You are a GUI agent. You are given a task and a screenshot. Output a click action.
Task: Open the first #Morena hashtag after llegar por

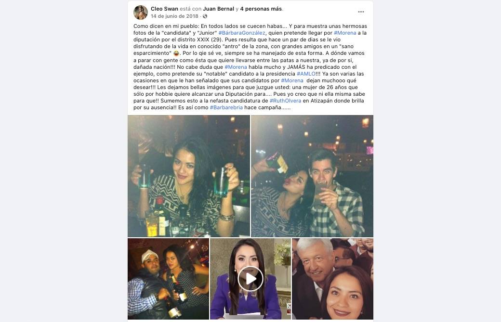(345, 33)
